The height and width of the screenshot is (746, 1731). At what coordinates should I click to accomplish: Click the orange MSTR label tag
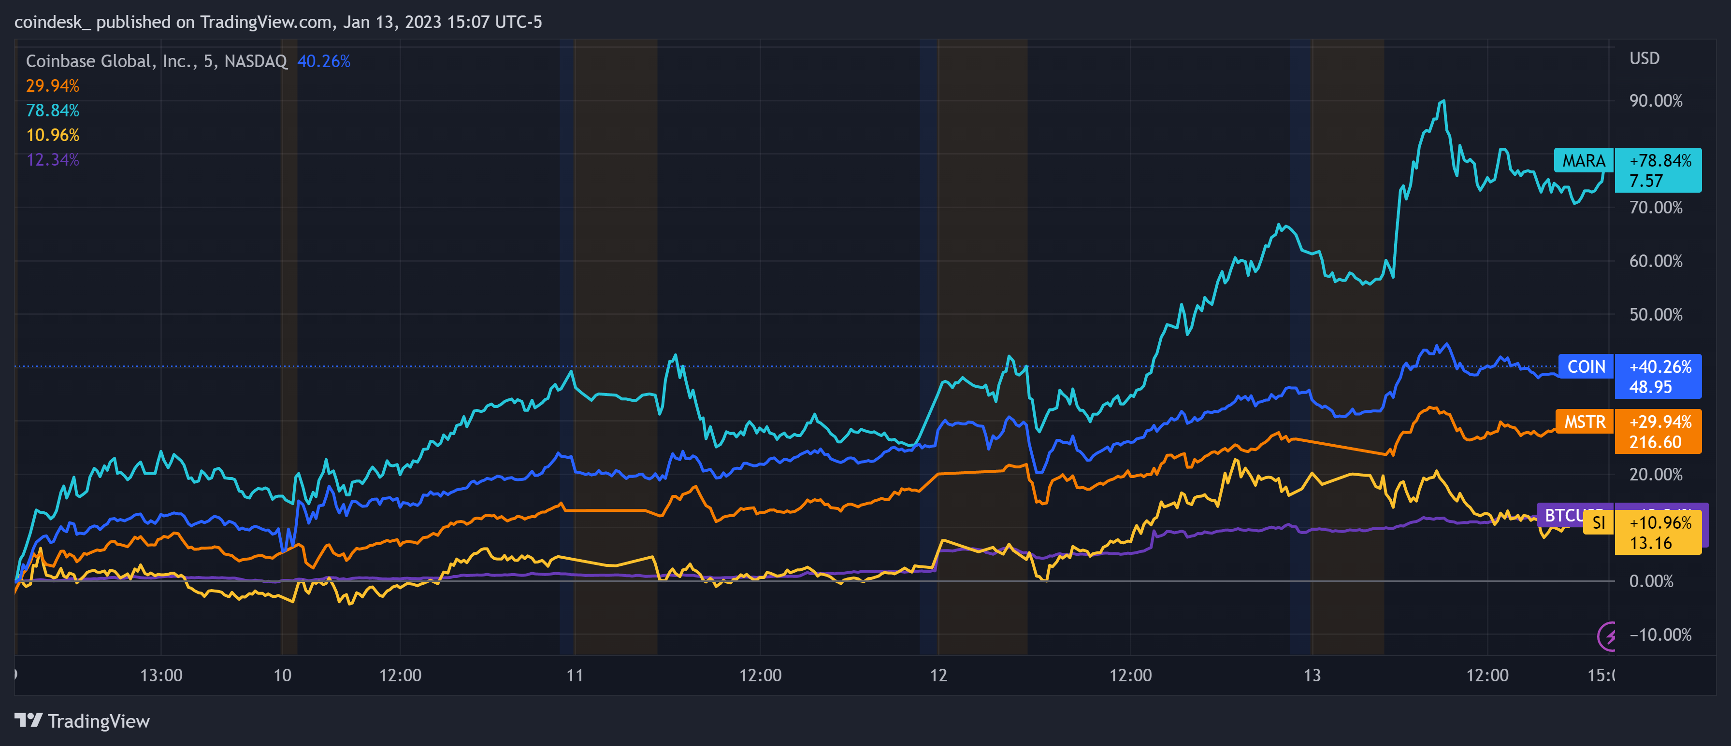(x=1584, y=422)
